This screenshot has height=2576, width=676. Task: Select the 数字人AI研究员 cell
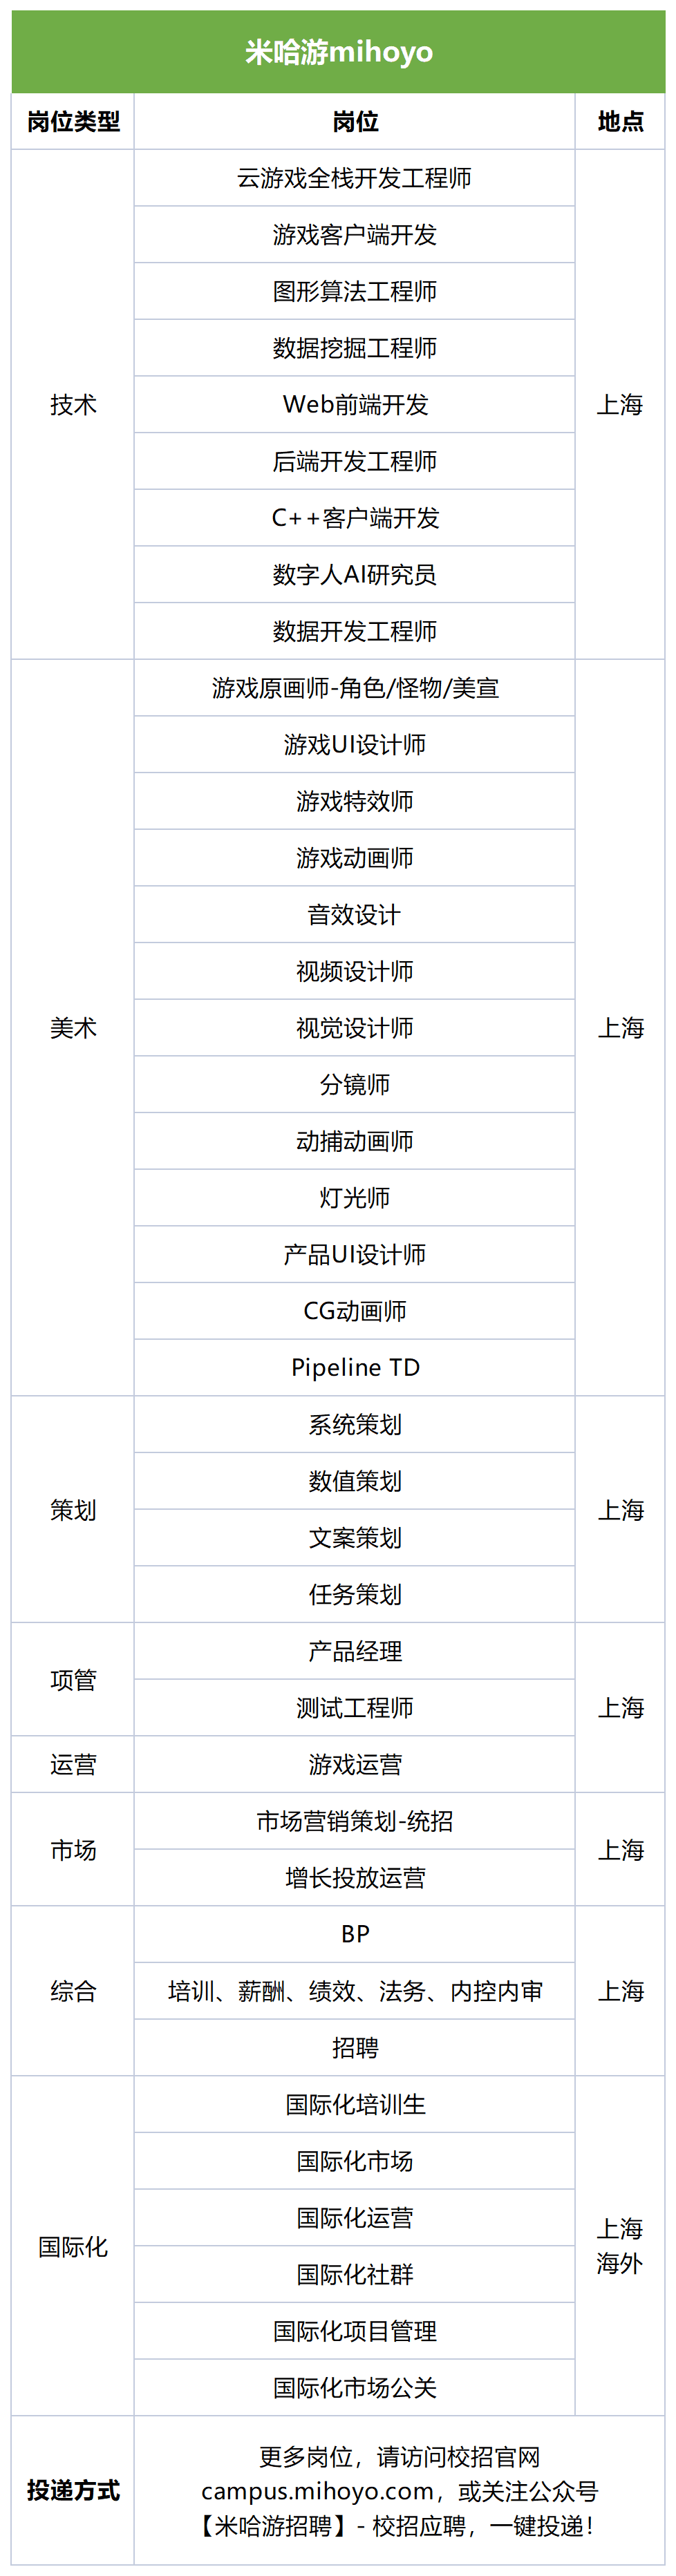(x=355, y=574)
